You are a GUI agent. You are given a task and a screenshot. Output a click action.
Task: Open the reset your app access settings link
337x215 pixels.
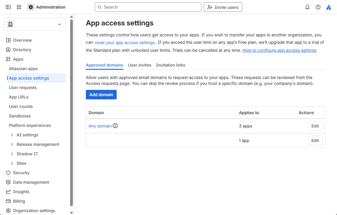(125, 43)
